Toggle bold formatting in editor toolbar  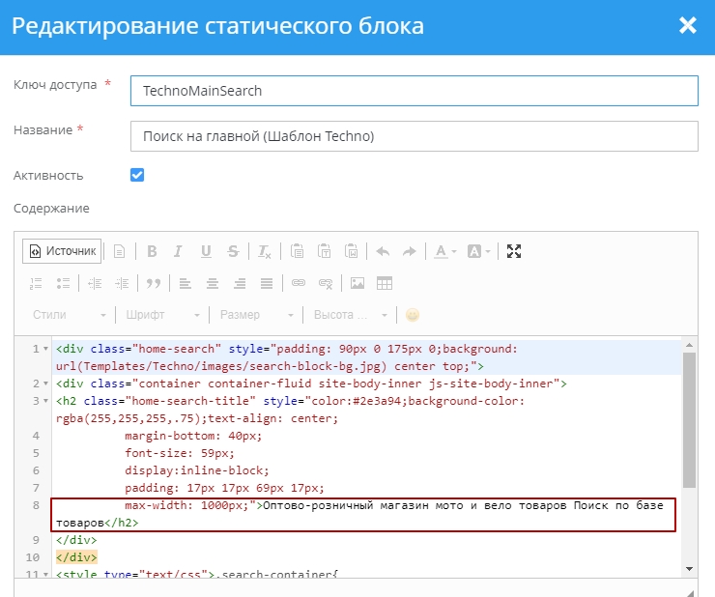(x=152, y=251)
